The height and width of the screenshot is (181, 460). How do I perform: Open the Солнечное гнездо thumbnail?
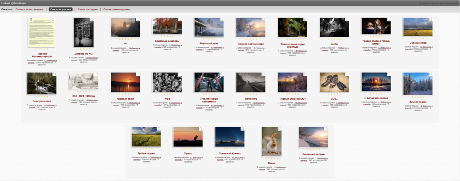coord(376,82)
